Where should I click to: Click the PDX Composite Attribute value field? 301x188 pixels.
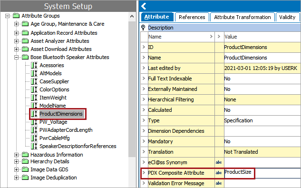point(262,173)
